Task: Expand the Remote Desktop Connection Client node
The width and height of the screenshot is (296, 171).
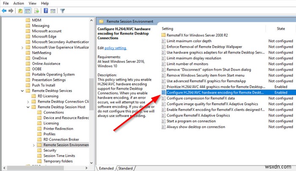Action: pos(28,102)
